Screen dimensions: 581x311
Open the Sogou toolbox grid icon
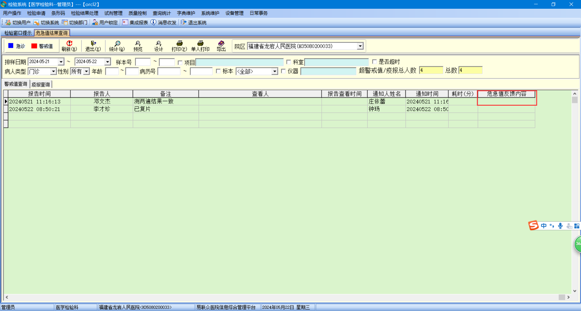pyautogui.click(x=577, y=226)
